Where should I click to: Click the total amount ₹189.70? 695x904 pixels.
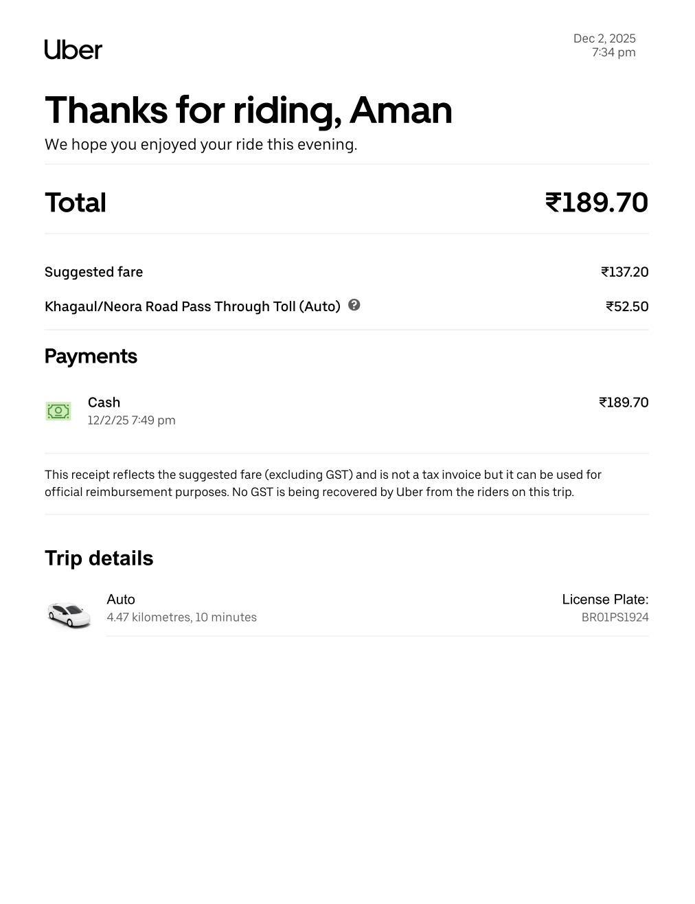tap(597, 203)
